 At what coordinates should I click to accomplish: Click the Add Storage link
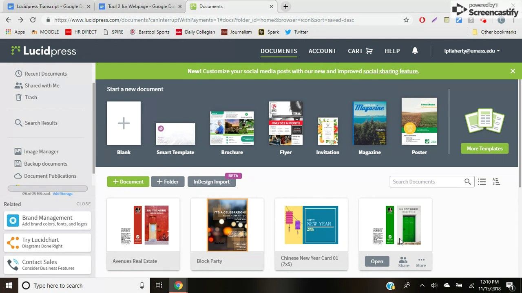click(63, 194)
